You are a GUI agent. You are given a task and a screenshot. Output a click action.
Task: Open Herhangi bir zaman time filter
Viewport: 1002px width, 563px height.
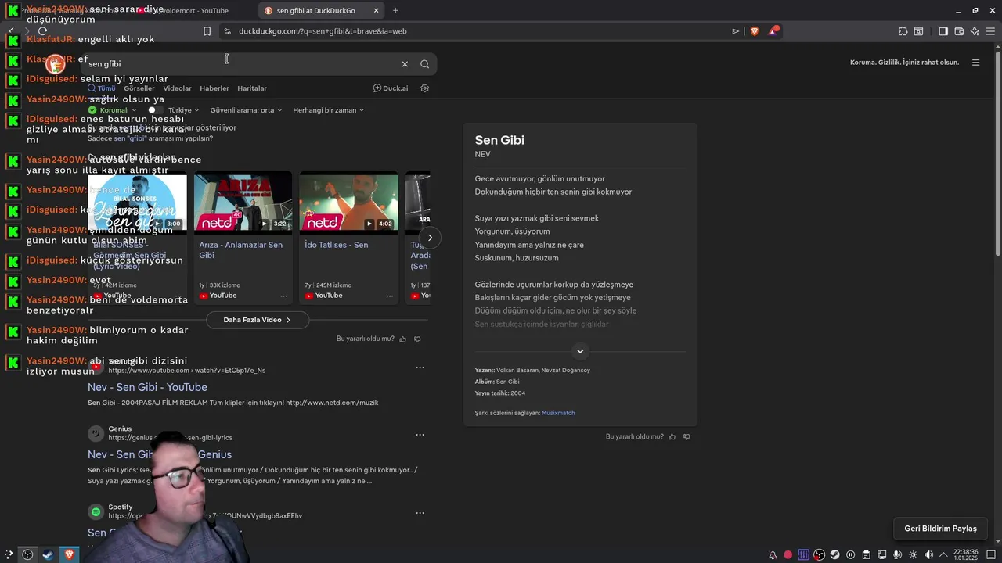328,110
